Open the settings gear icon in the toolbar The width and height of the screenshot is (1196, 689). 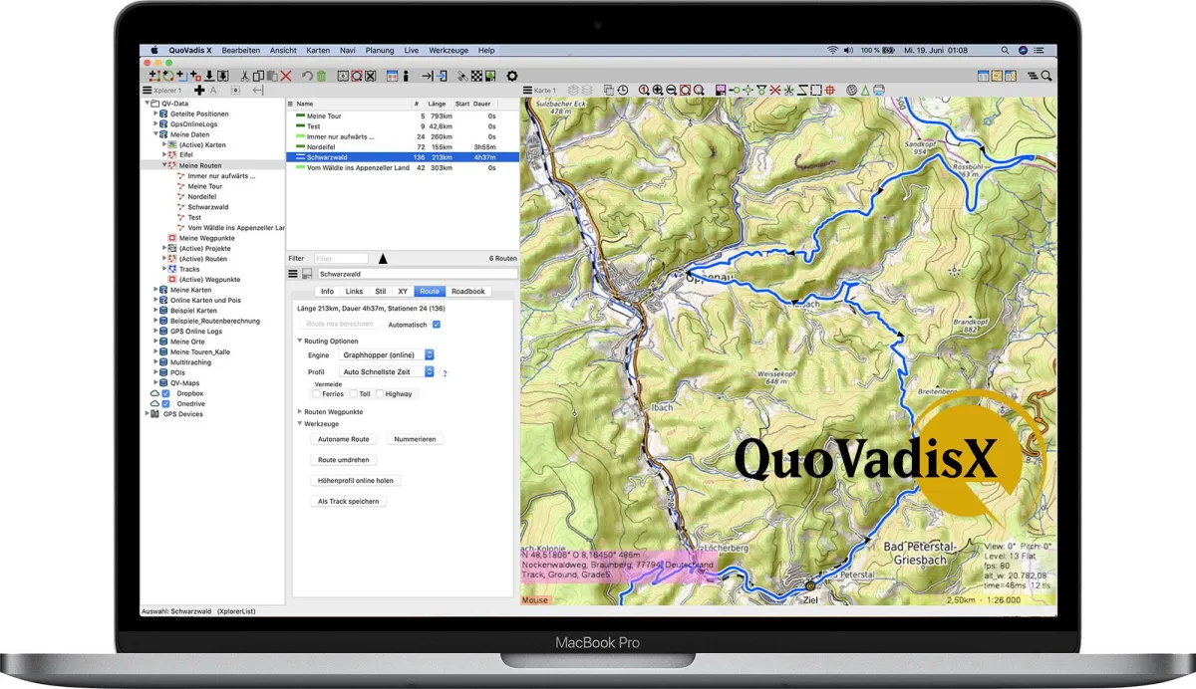tap(511, 76)
